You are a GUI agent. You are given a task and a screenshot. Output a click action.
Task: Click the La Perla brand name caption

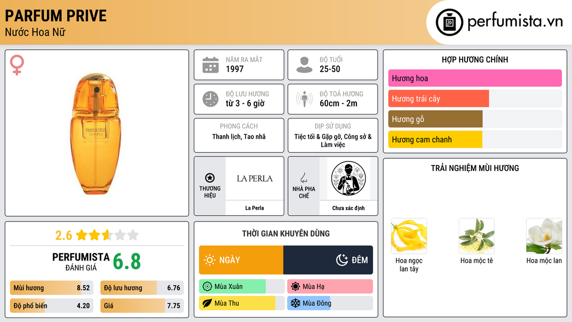[x=254, y=208]
